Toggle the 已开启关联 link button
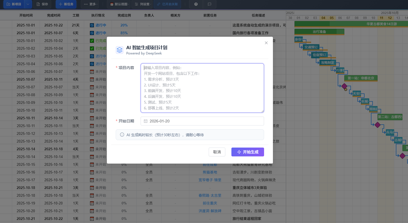 tap(167, 4)
